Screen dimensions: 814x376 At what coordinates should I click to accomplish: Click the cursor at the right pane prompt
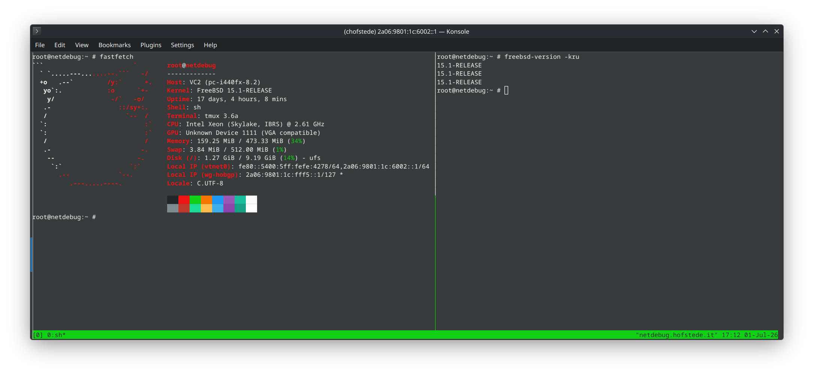[506, 90]
